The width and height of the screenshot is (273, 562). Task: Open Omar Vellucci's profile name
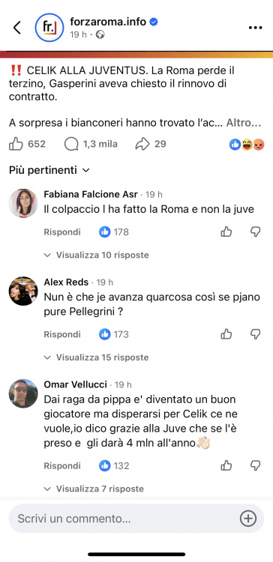(x=75, y=384)
